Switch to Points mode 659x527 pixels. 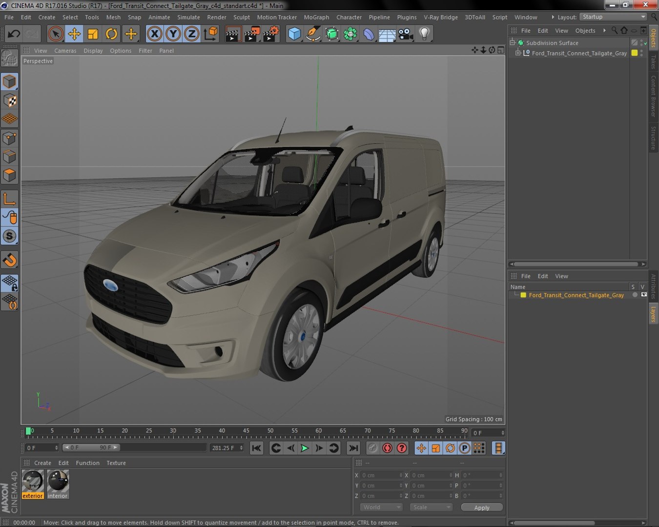pos(10,138)
